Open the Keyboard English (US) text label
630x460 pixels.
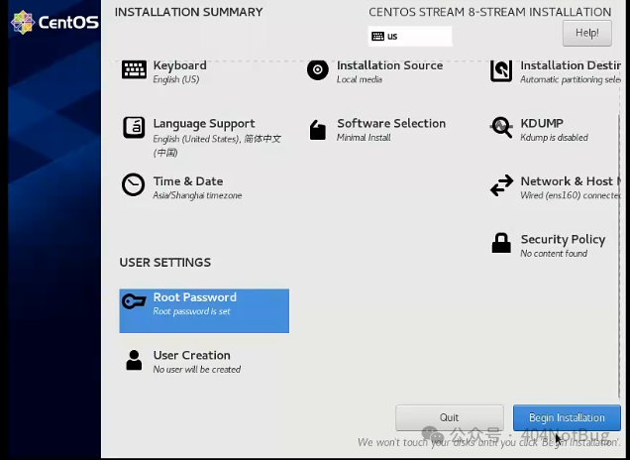pyautogui.click(x=176, y=79)
